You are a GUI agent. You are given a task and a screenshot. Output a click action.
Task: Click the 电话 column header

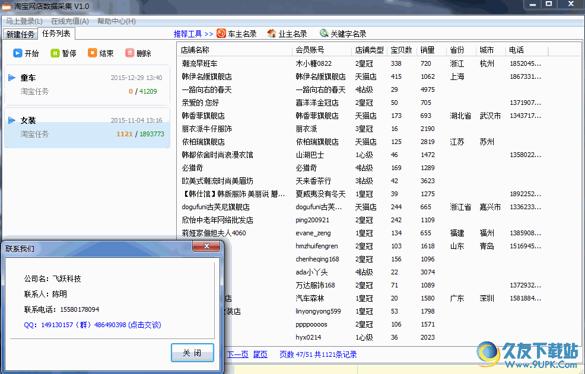(x=527, y=50)
